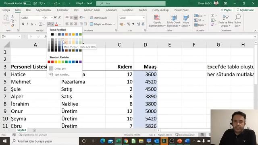
Task: Click Birleştir ve Ortala merge button
Action: click(101, 24)
